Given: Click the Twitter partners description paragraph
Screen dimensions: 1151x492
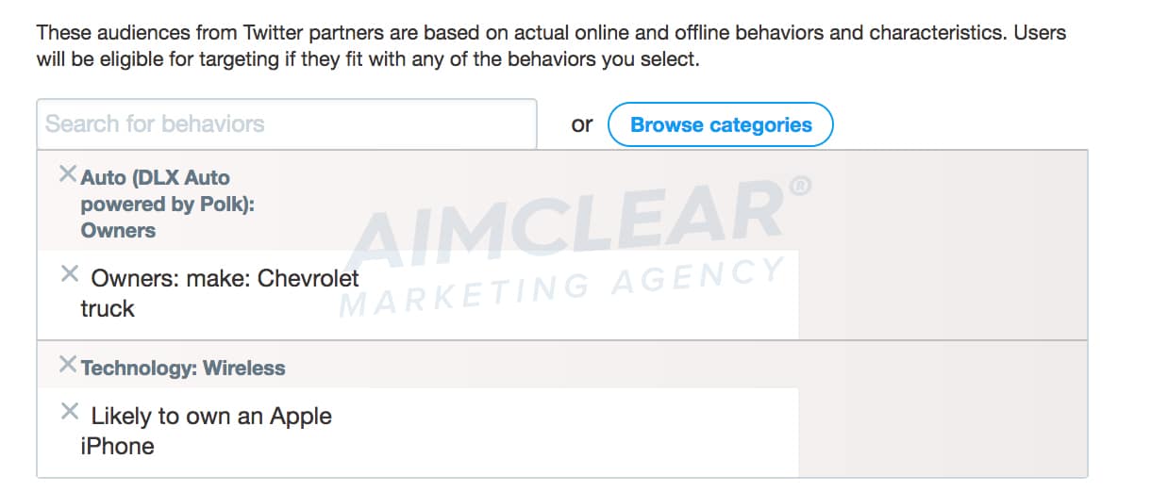Looking at the screenshot, I should click(551, 46).
